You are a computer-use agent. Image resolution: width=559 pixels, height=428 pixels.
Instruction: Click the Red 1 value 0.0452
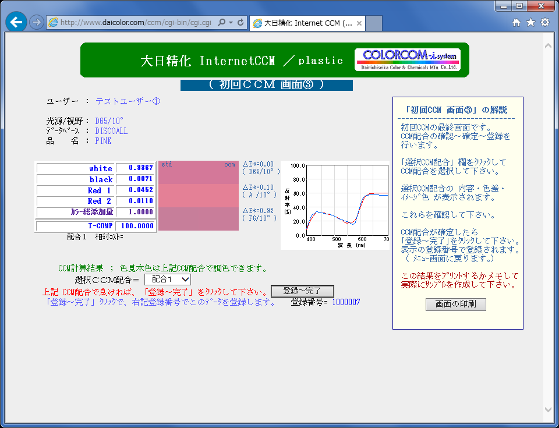[136, 190]
